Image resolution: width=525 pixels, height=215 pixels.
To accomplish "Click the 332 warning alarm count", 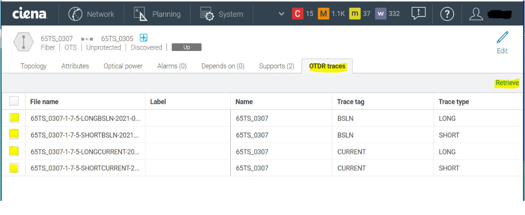I will [x=394, y=14].
